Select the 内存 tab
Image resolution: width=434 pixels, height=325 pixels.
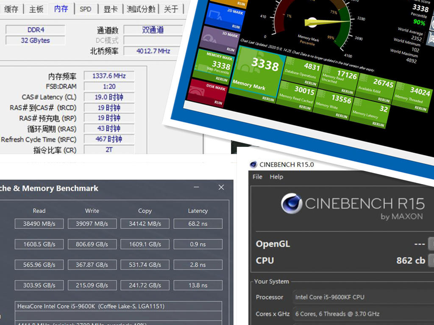pyautogui.click(x=61, y=8)
